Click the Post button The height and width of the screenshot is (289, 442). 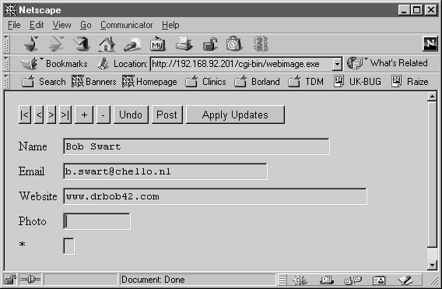[x=167, y=115]
